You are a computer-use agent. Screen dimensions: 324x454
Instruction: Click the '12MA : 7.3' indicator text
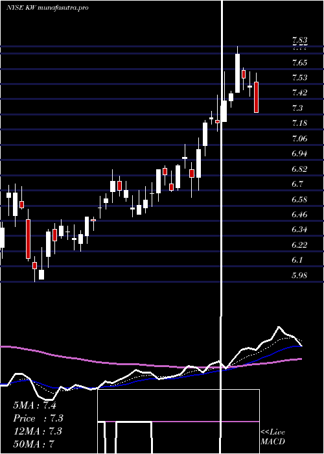38,431
